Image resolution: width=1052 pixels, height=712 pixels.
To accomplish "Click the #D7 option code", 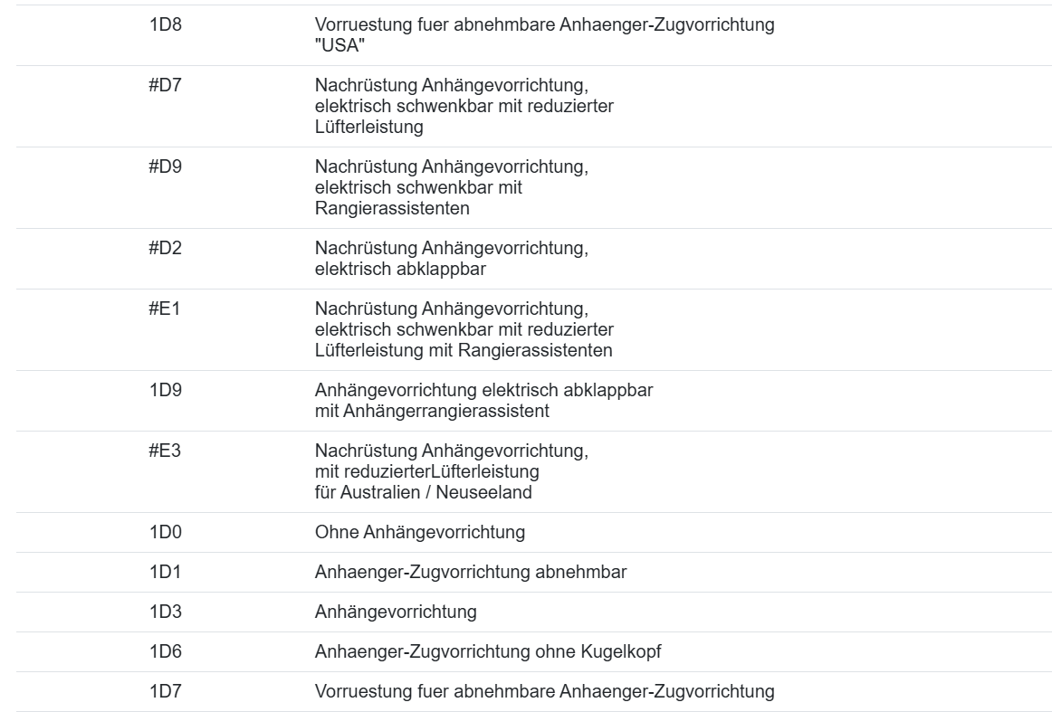I will click(165, 85).
